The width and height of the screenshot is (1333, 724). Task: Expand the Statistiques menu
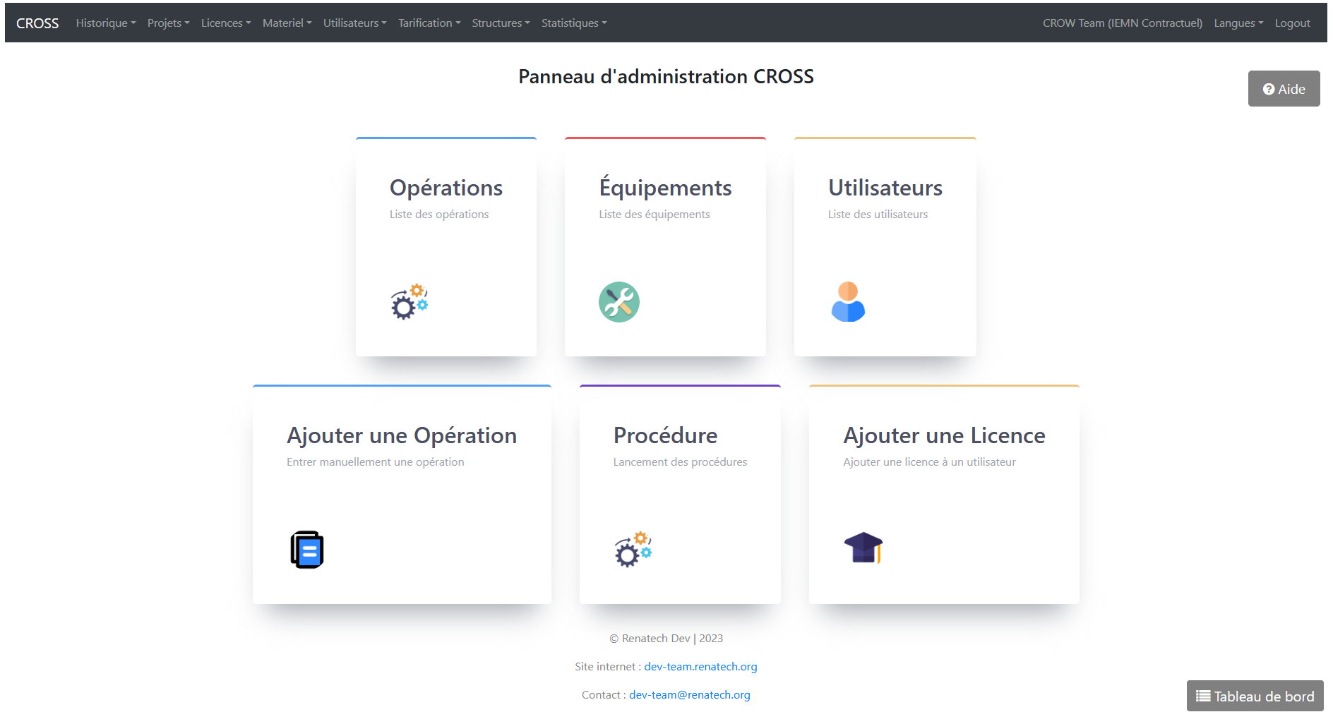(x=574, y=23)
